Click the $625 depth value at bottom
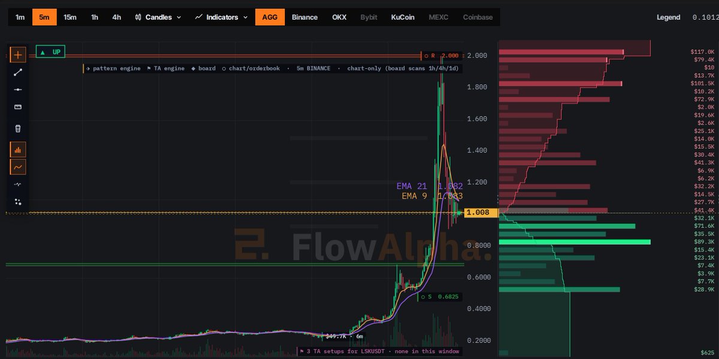This screenshot has width=719, height=359. pyautogui.click(x=707, y=353)
